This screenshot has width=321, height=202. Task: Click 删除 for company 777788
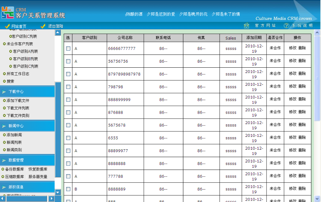coord(302,176)
